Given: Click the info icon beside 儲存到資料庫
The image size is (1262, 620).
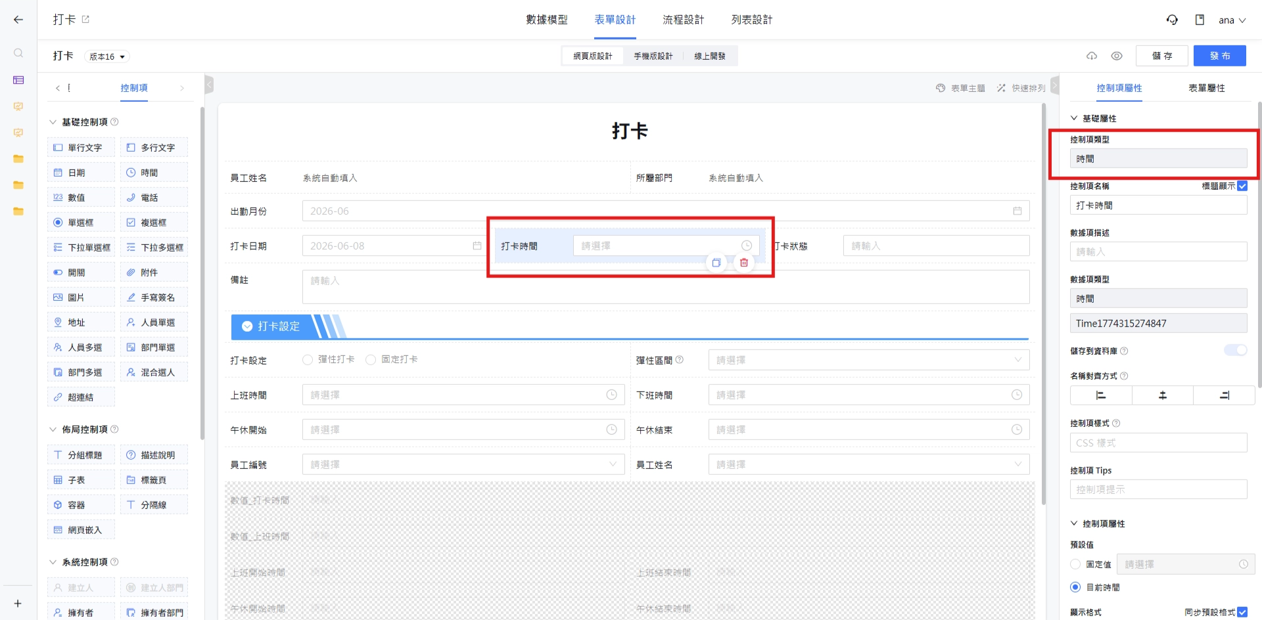Looking at the screenshot, I should [1124, 351].
